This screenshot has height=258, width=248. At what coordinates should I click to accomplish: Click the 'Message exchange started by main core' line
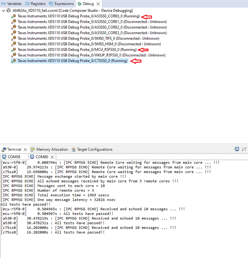point(64,176)
